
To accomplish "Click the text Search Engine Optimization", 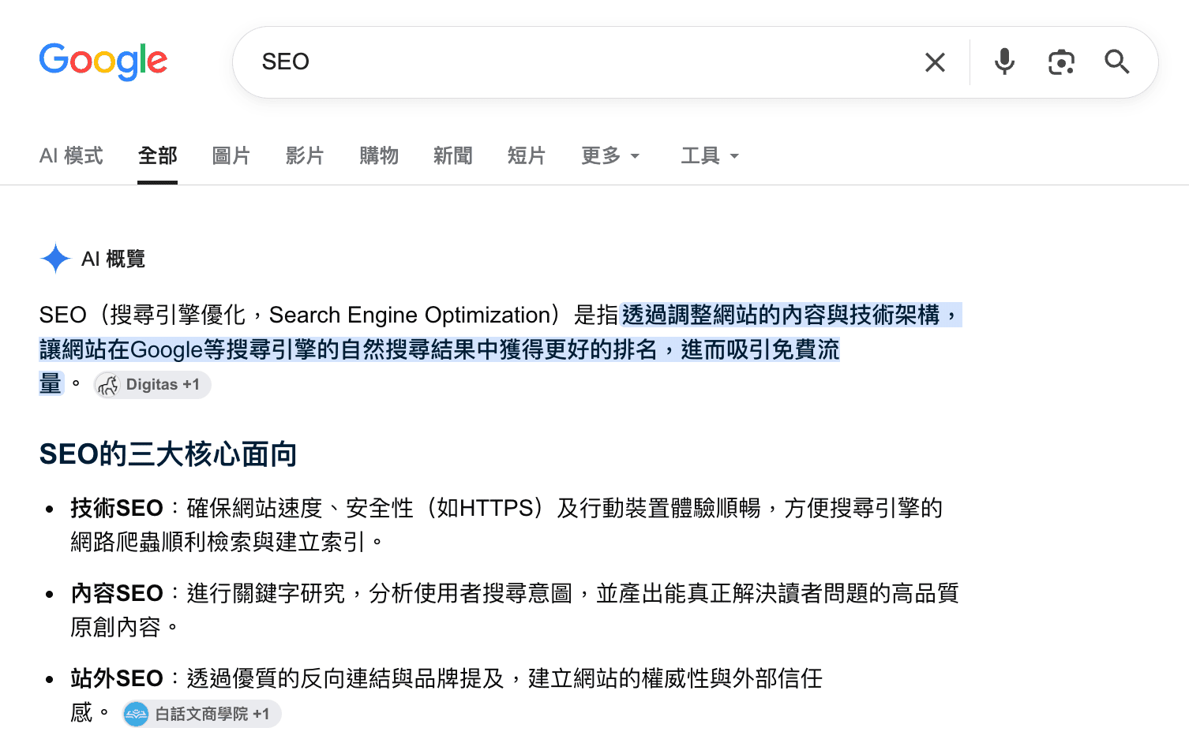I will [410, 315].
